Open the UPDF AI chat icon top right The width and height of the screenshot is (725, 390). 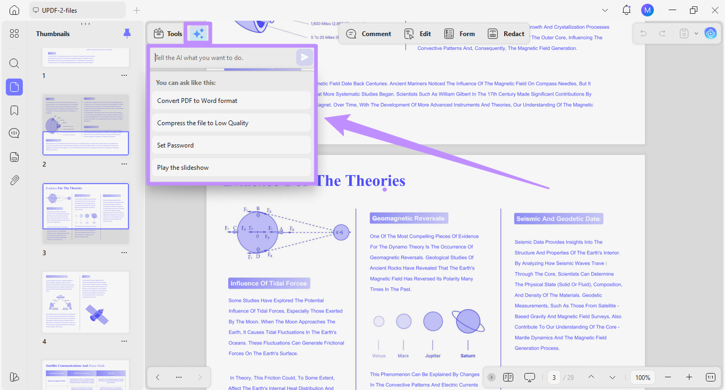pos(710,33)
